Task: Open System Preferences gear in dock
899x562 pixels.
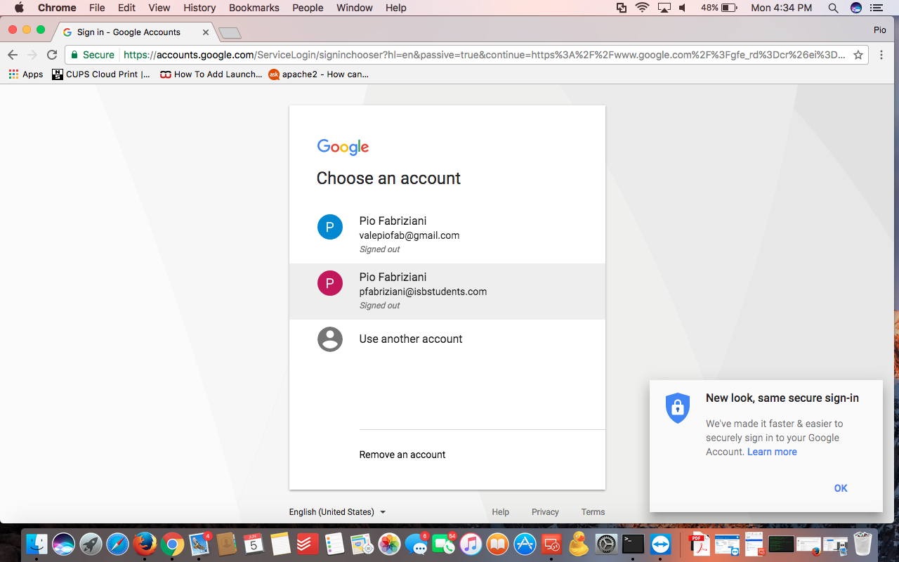Action: pos(606,544)
